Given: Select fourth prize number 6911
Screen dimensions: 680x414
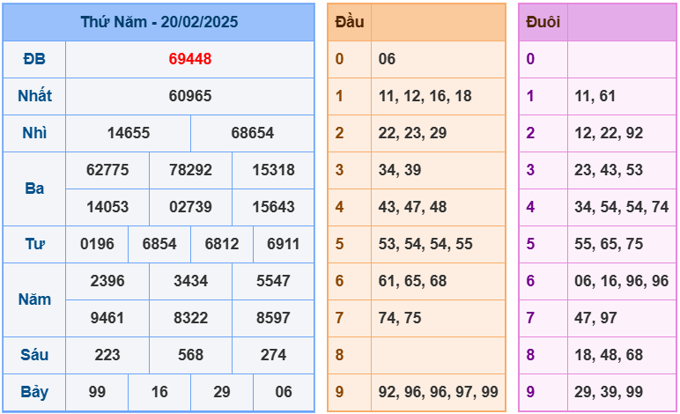Looking at the screenshot, I should click(283, 244).
